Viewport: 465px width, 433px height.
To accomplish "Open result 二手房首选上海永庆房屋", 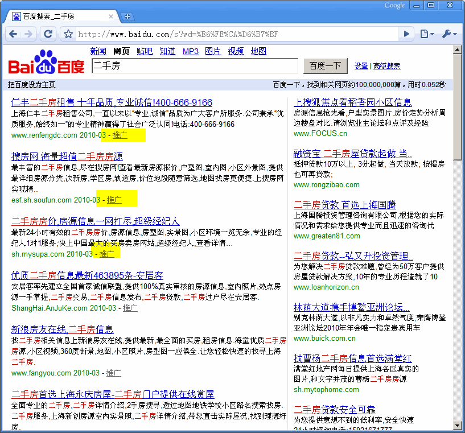I will point(113,394).
